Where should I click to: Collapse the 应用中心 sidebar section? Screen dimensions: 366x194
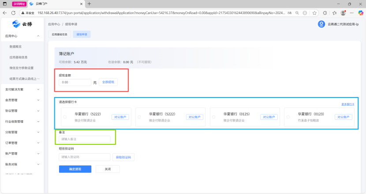(x=38, y=36)
